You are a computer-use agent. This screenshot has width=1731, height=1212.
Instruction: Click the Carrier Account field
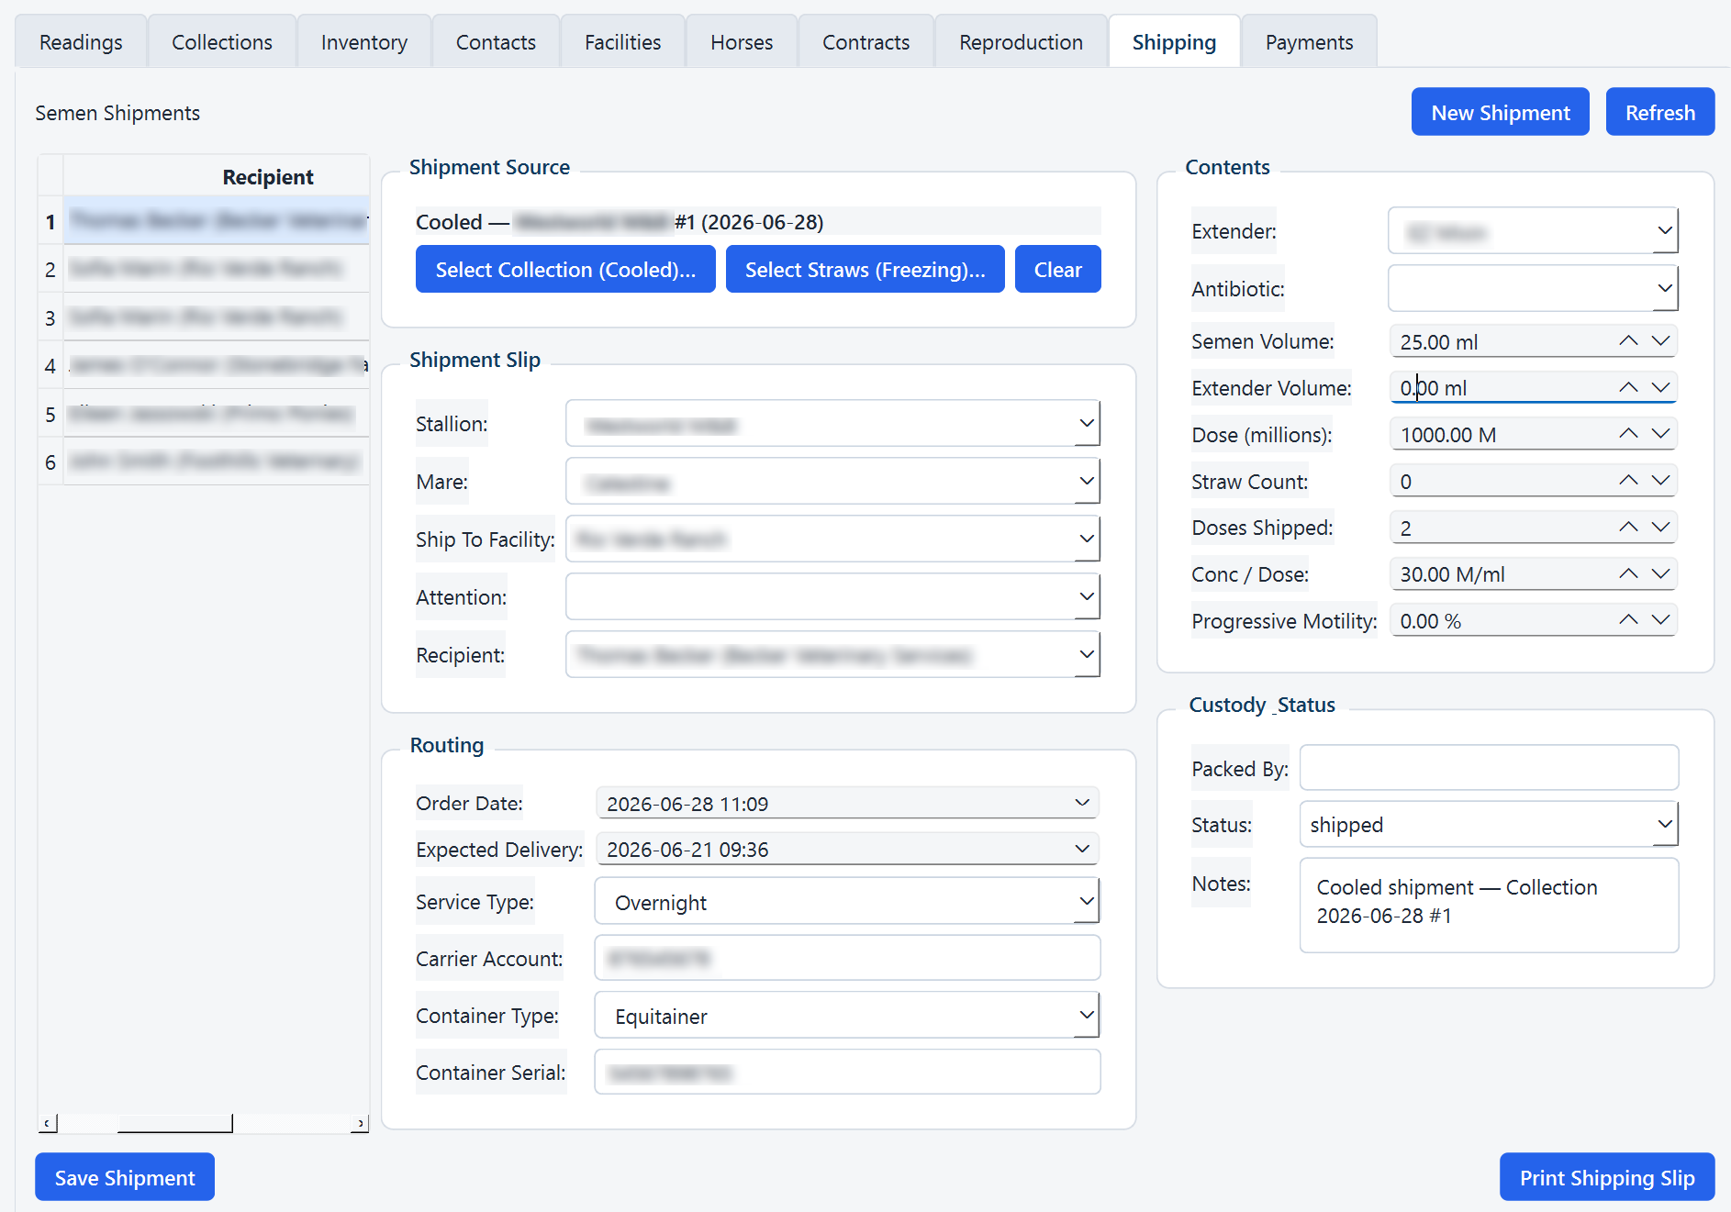(847, 959)
